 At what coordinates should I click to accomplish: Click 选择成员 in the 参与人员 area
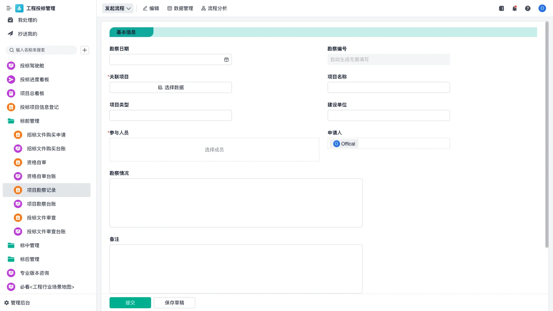pos(214,149)
